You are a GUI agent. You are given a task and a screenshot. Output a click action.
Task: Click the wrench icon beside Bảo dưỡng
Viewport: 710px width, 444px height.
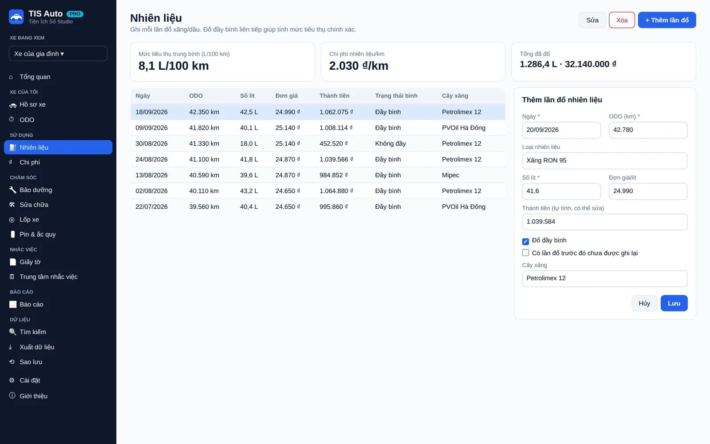12,190
